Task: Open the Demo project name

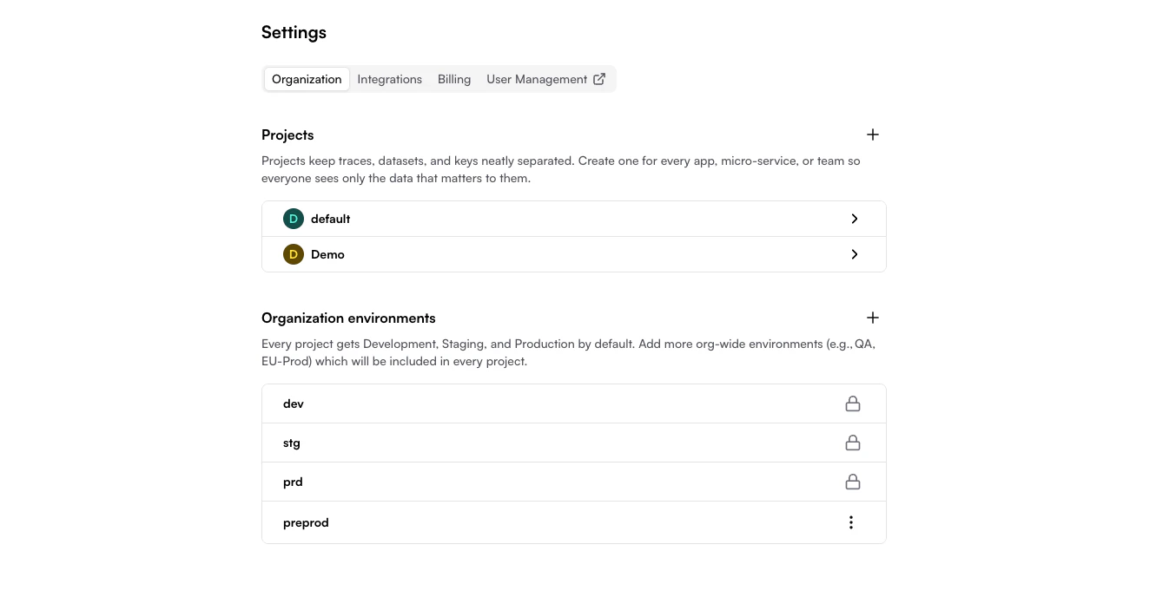Action: coord(327,254)
